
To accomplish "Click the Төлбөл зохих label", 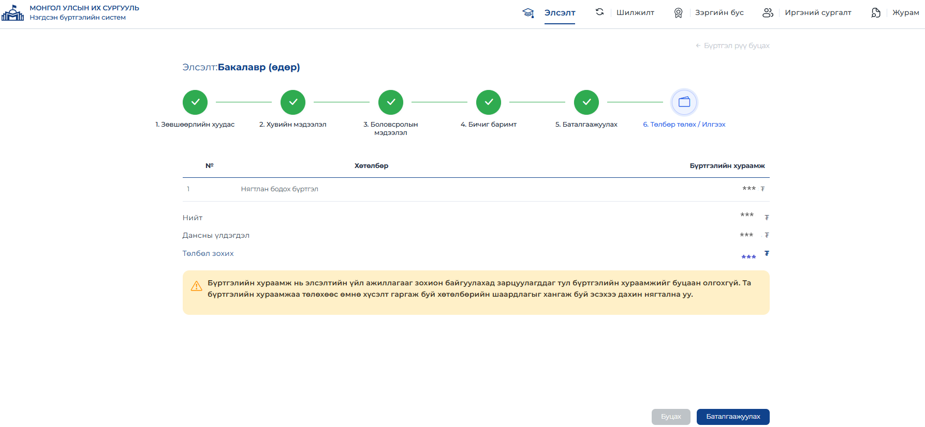I will coord(208,254).
